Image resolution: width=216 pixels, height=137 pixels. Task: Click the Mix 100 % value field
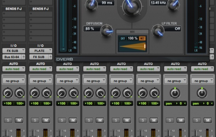coord(132,38)
